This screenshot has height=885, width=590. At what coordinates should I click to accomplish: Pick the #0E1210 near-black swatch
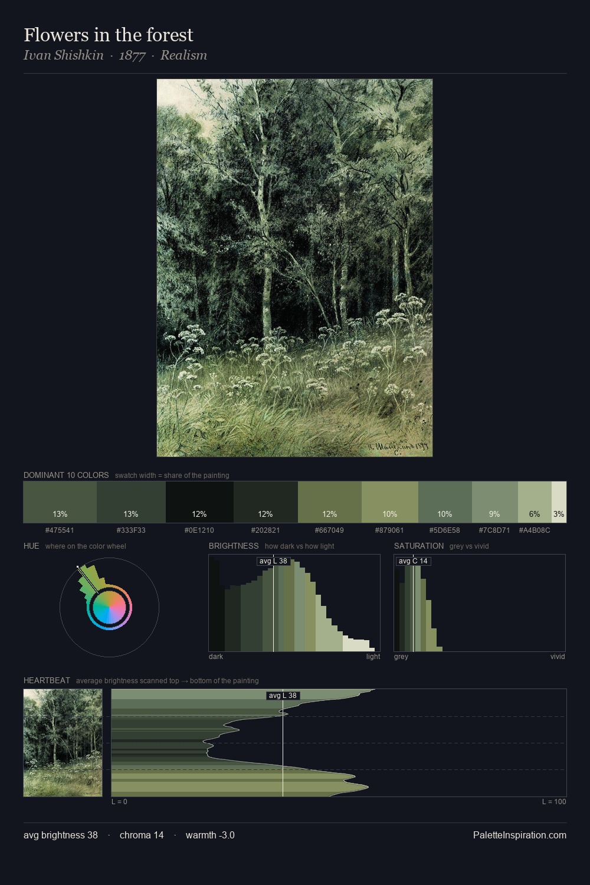(x=199, y=502)
